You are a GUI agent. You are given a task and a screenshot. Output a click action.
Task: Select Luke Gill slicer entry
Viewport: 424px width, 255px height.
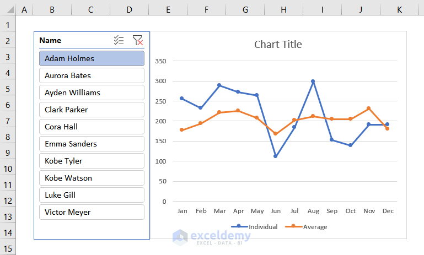tap(92, 195)
